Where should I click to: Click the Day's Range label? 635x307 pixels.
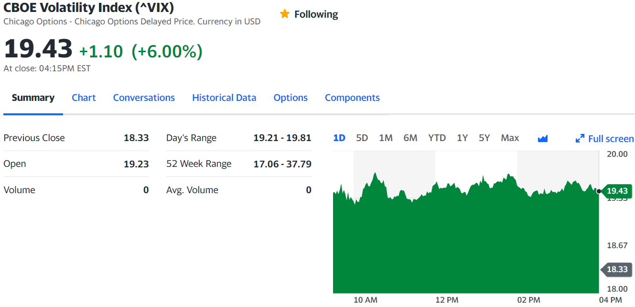point(191,138)
